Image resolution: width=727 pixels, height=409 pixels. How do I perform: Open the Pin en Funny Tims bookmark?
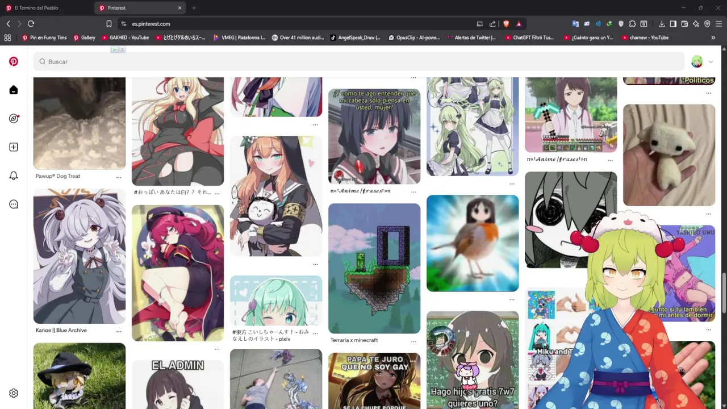pyautogui.click(x=44, y=37)
